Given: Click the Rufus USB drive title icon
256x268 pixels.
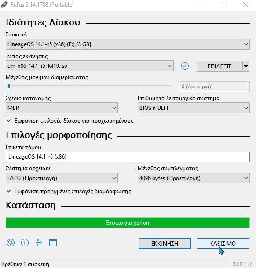Looking at the screenshot, I should [4, 5].
